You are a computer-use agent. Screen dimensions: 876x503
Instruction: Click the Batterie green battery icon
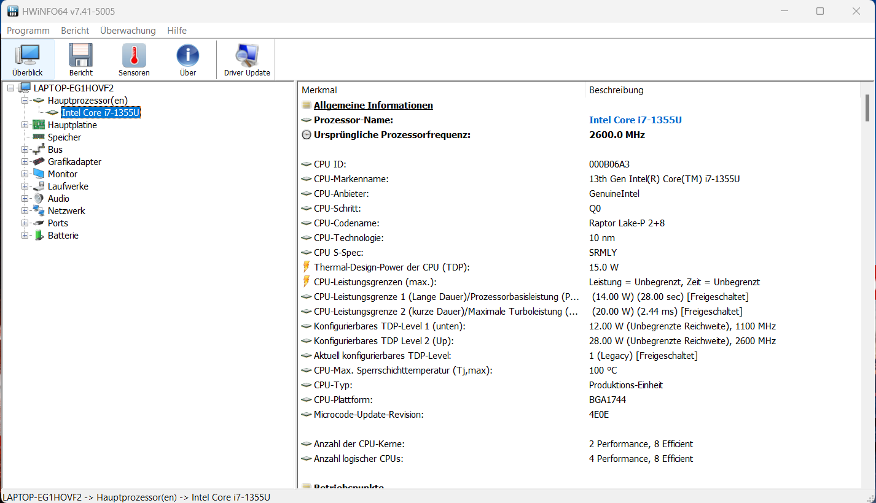[39, 235]
